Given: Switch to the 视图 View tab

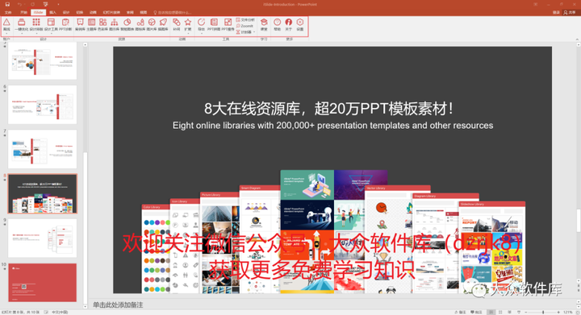Looking at the screenshot, I should [x=144, y=13].
